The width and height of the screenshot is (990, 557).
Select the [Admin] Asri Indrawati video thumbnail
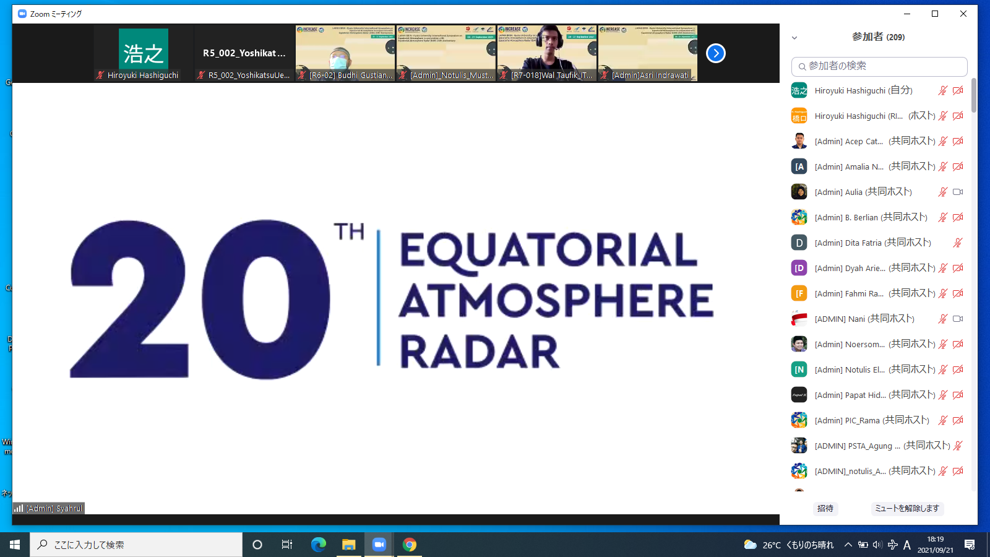tap(648, 53)
